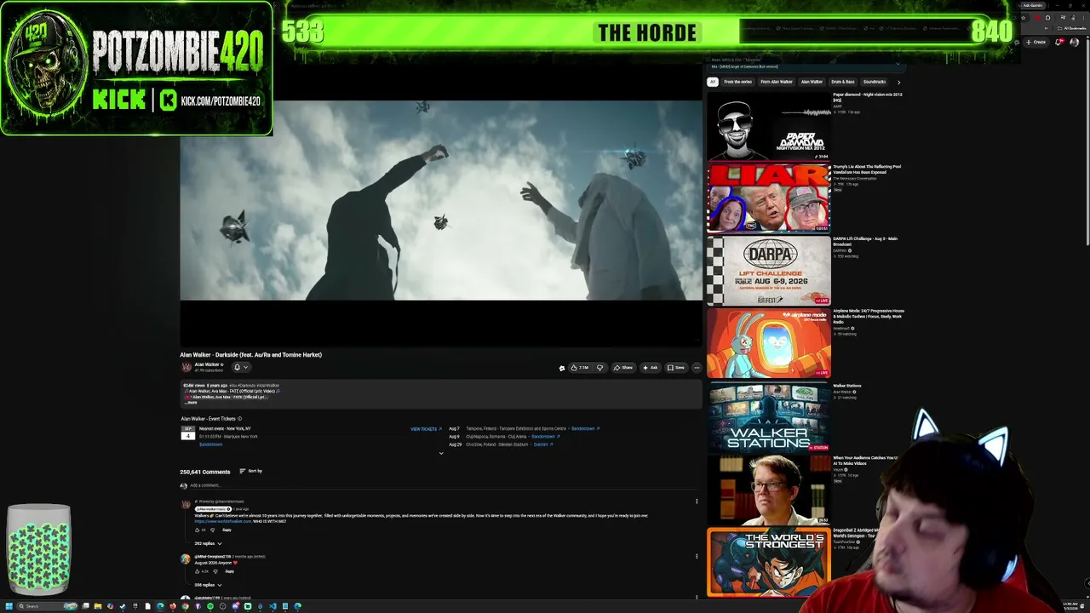This screenshot has height=613, width=1090.
Task: Open options menu for the pinned comment
Action: coord(697,501)
